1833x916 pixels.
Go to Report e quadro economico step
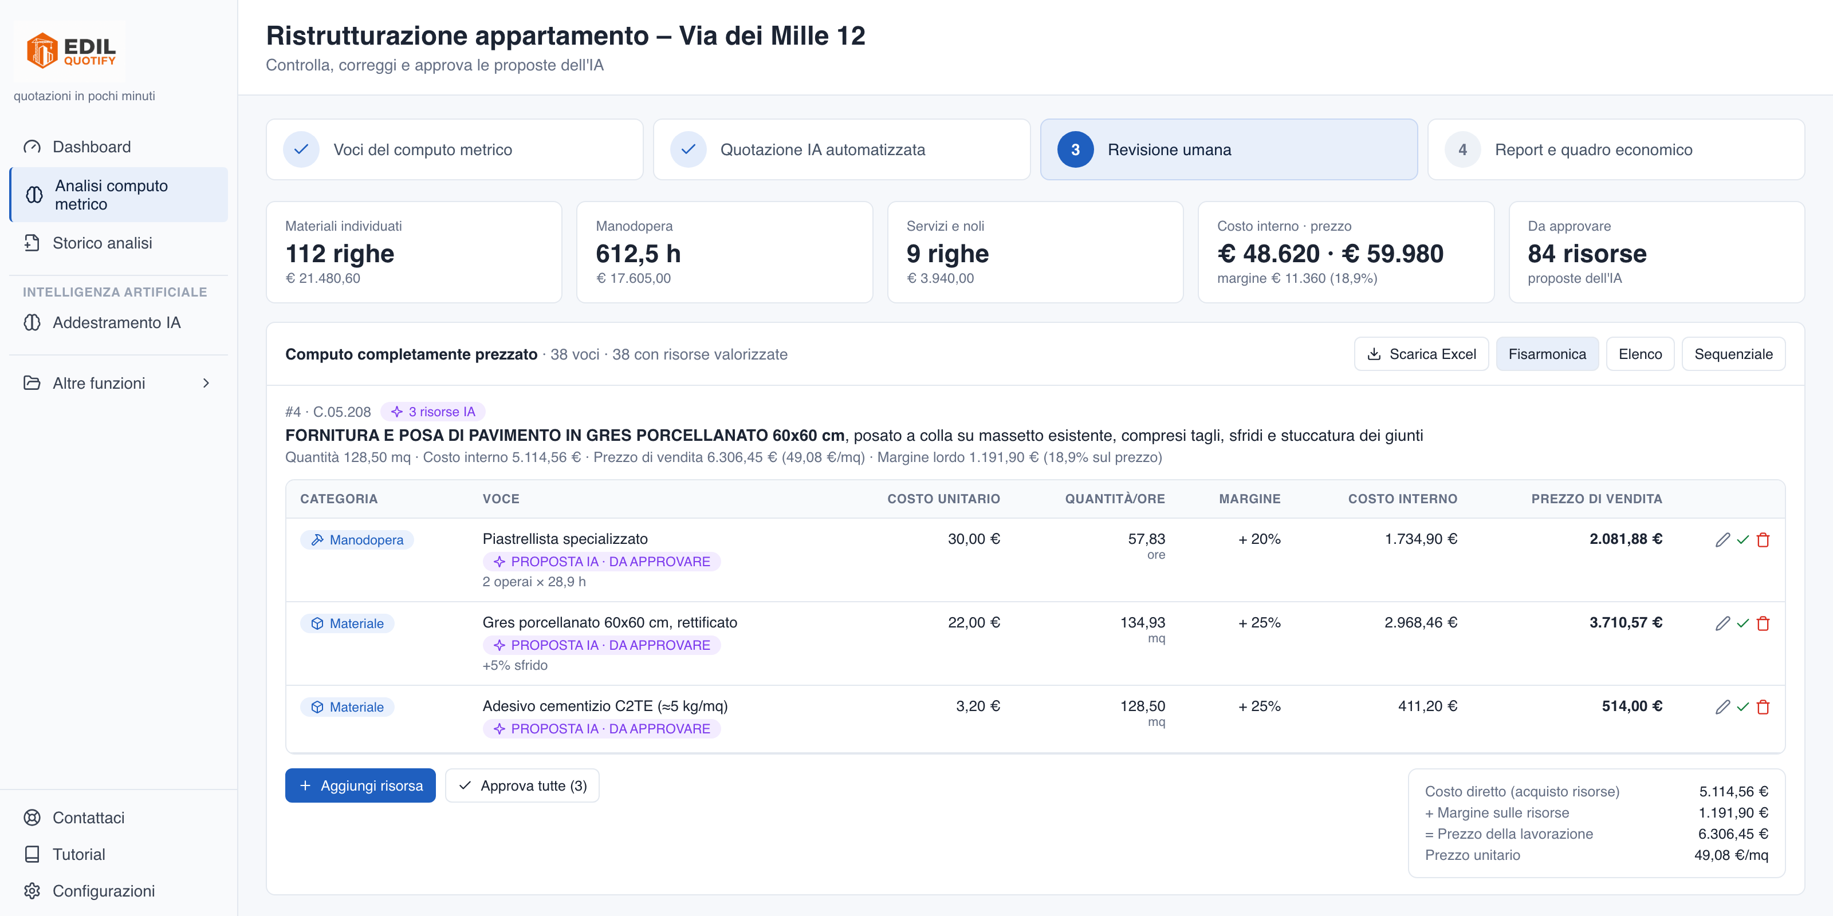[1616, 149]
